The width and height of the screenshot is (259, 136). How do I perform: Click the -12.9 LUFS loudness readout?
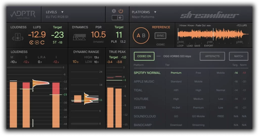(37, 35)
